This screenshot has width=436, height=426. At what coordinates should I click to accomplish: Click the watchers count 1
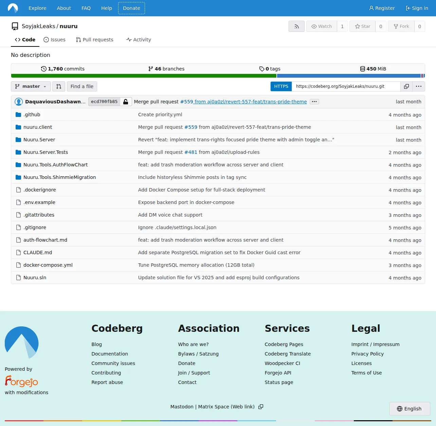point(342,26)
